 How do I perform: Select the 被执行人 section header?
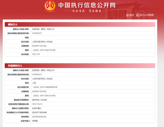[x=80, y=24]
